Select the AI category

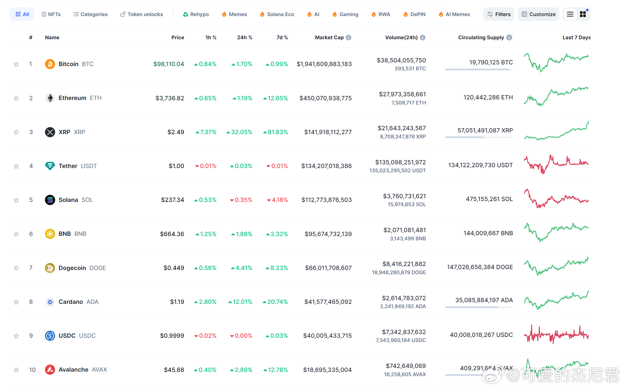coord(313,14)
